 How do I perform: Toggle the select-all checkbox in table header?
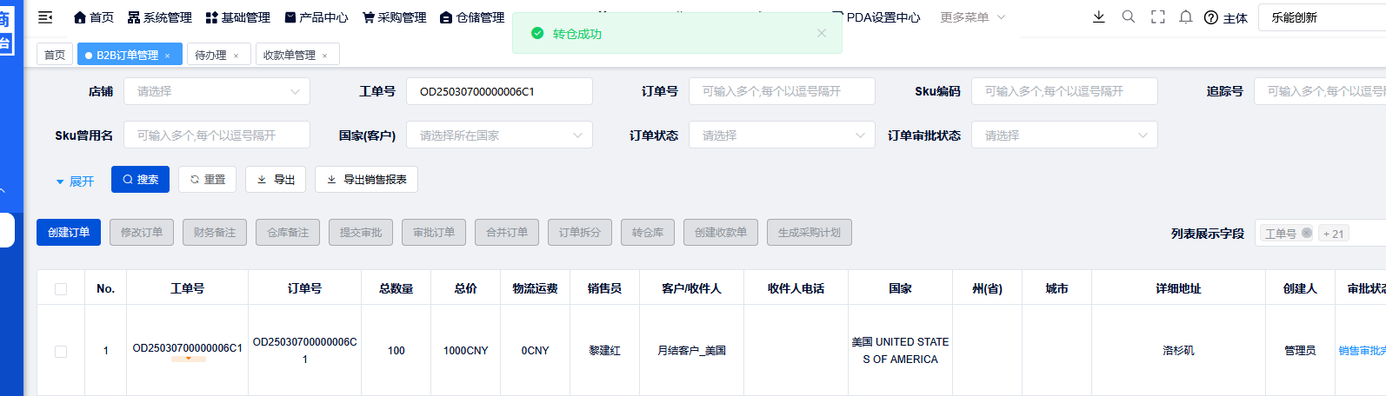click(61, 288)
